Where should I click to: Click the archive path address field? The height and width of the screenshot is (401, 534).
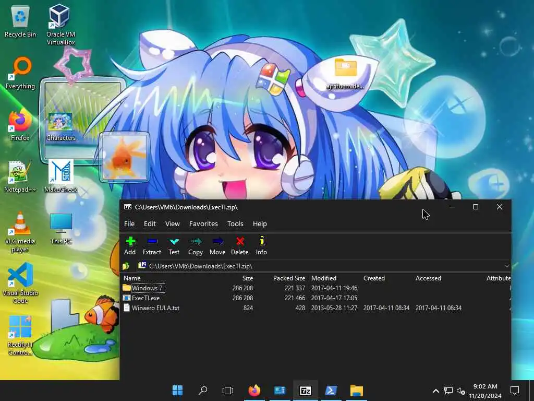coord(320,266)
